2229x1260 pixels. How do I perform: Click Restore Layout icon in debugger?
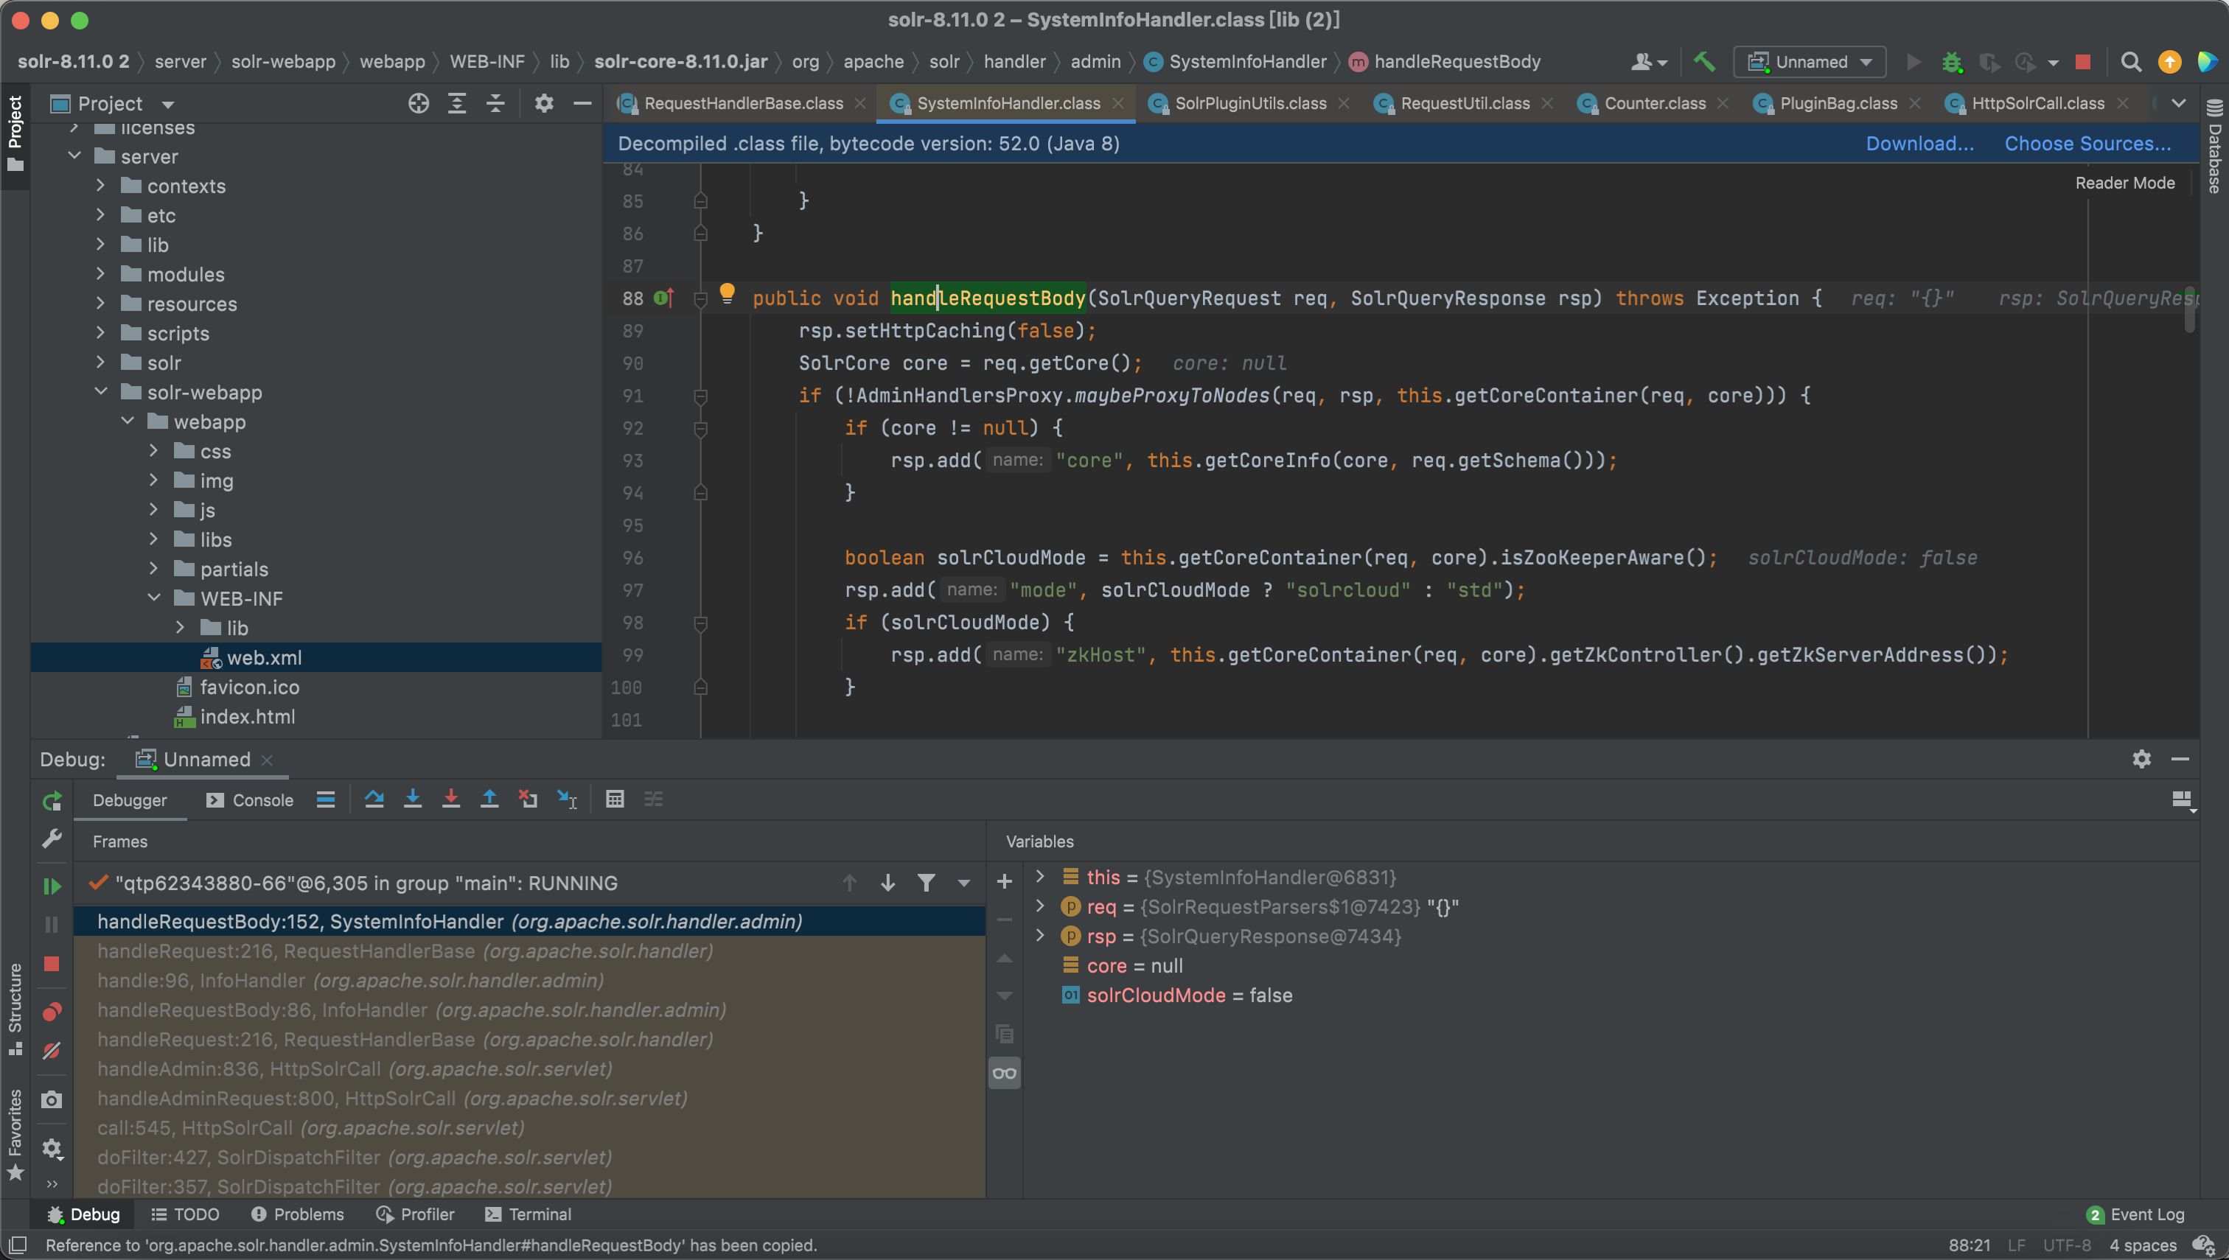[x=2183, y=799]
